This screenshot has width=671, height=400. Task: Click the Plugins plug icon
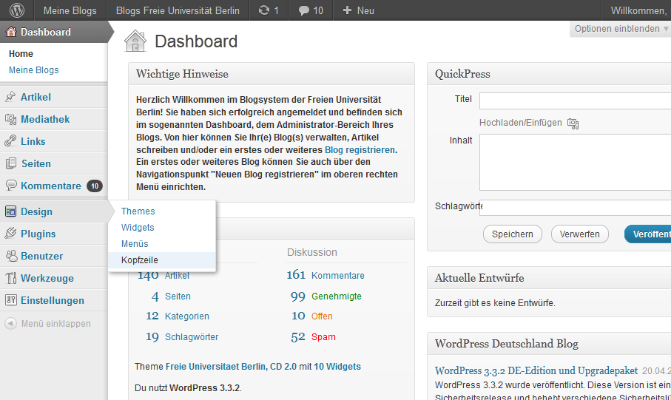point(11,234)
